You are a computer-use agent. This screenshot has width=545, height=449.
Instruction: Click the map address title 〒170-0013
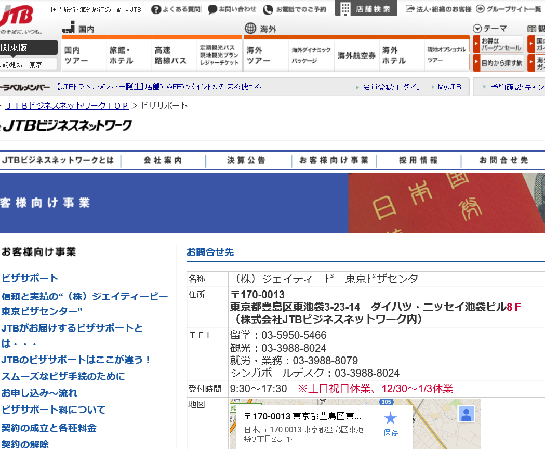[x=303, y=416]
